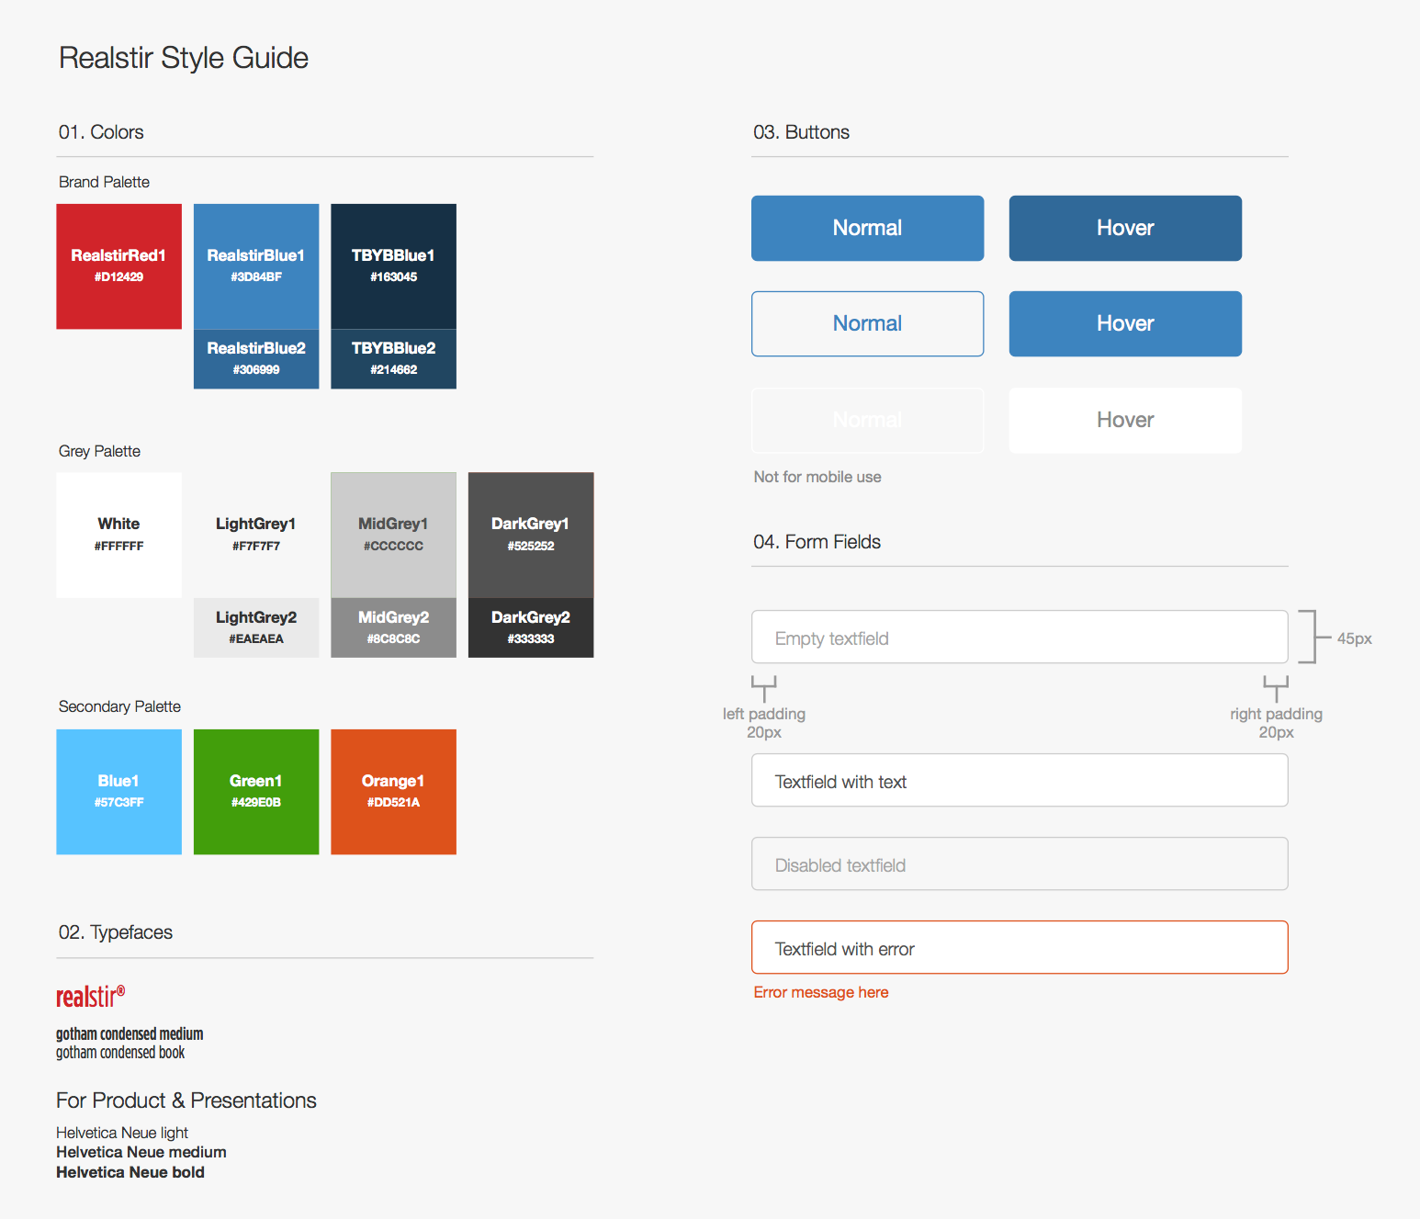This screenshot has height=1219, width=1420.
Task: Choose the White #FFFFFF swatch
Action: pos(118,536)
